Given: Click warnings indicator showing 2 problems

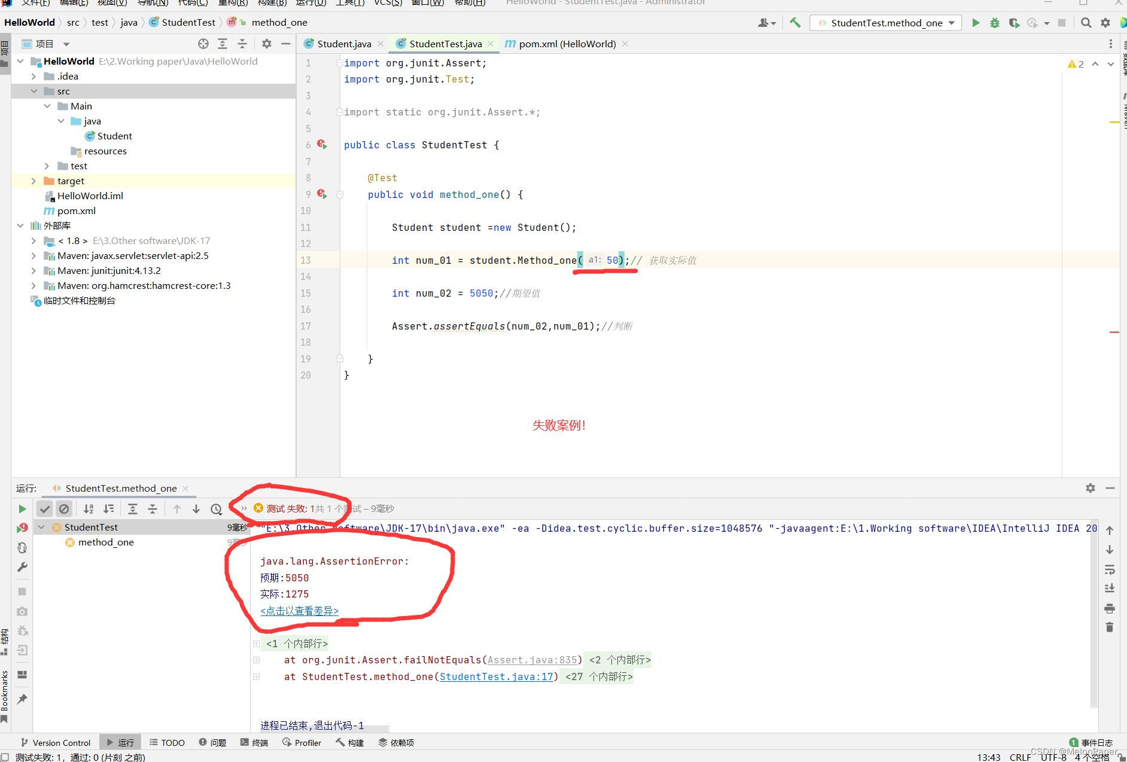Looking at the screenshot, I should [1076, 64].
